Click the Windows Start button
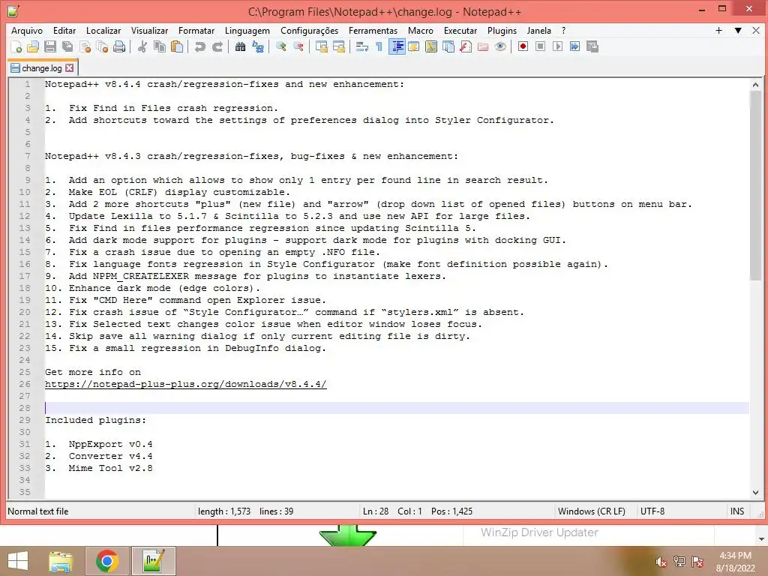 18,561
